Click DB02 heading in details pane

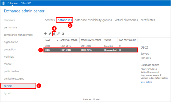click(x=144, y=48)
